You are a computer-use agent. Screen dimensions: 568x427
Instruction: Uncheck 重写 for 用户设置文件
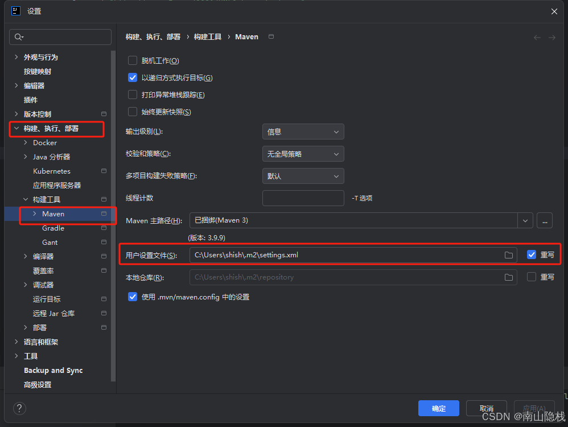(x=532, y=255)
